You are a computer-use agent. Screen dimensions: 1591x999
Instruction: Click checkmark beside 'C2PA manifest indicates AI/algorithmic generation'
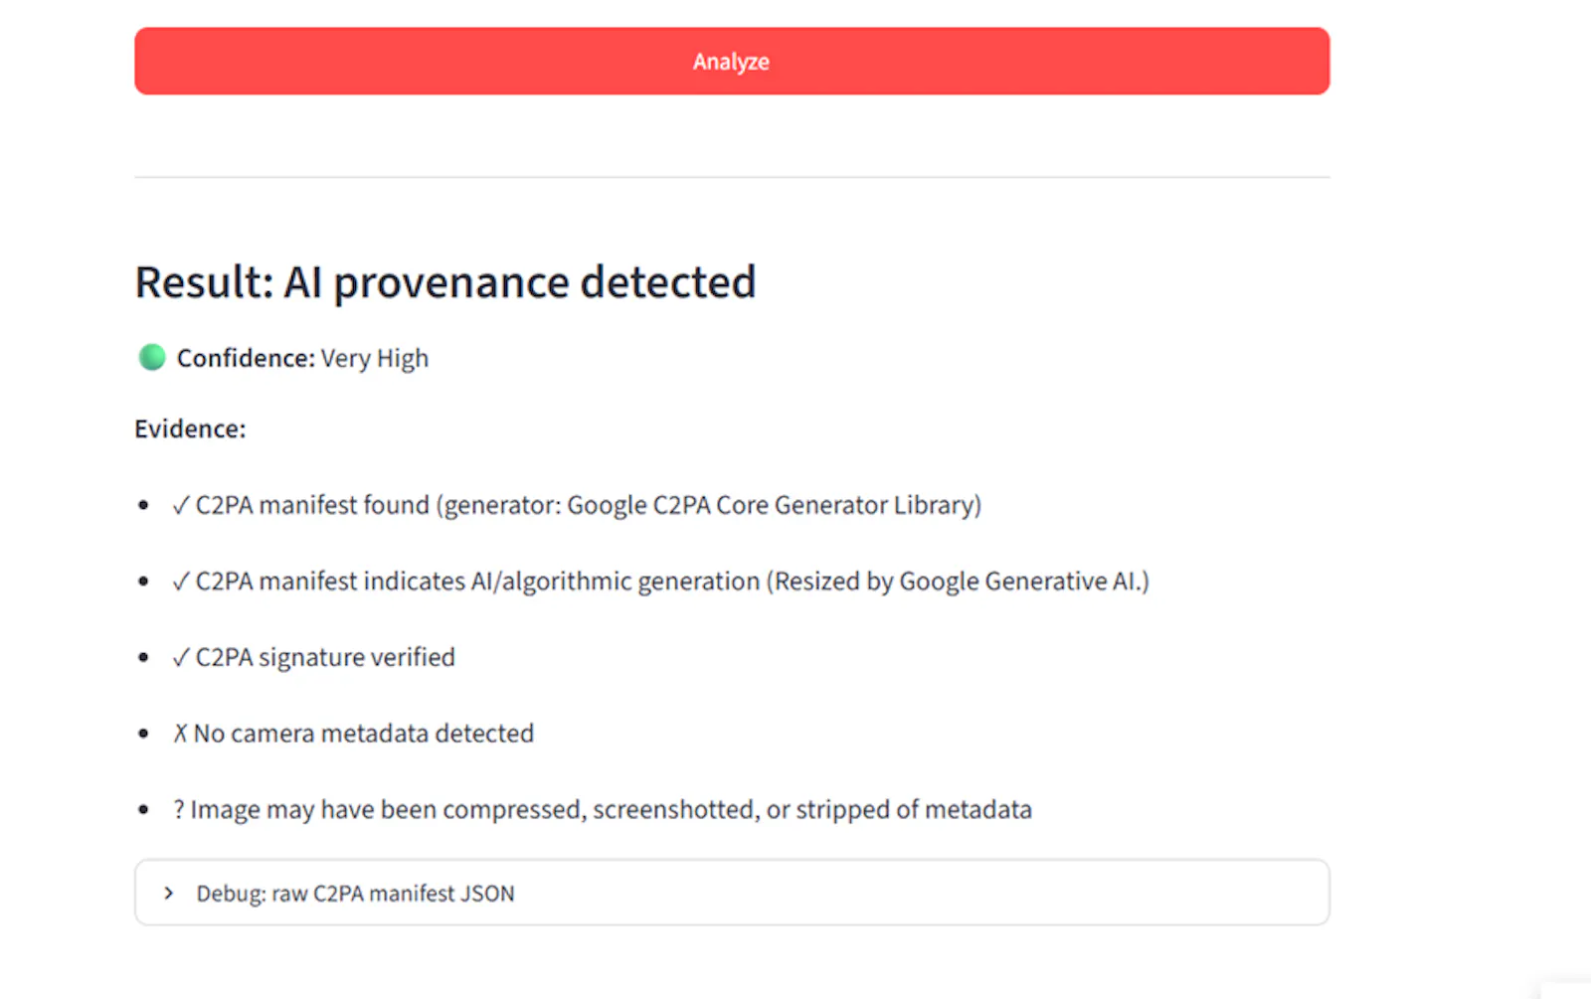point(180,582)
